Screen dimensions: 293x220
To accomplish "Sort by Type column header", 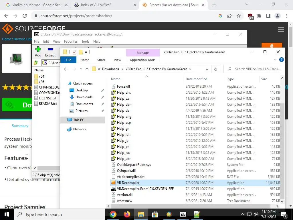I will 242,79.
